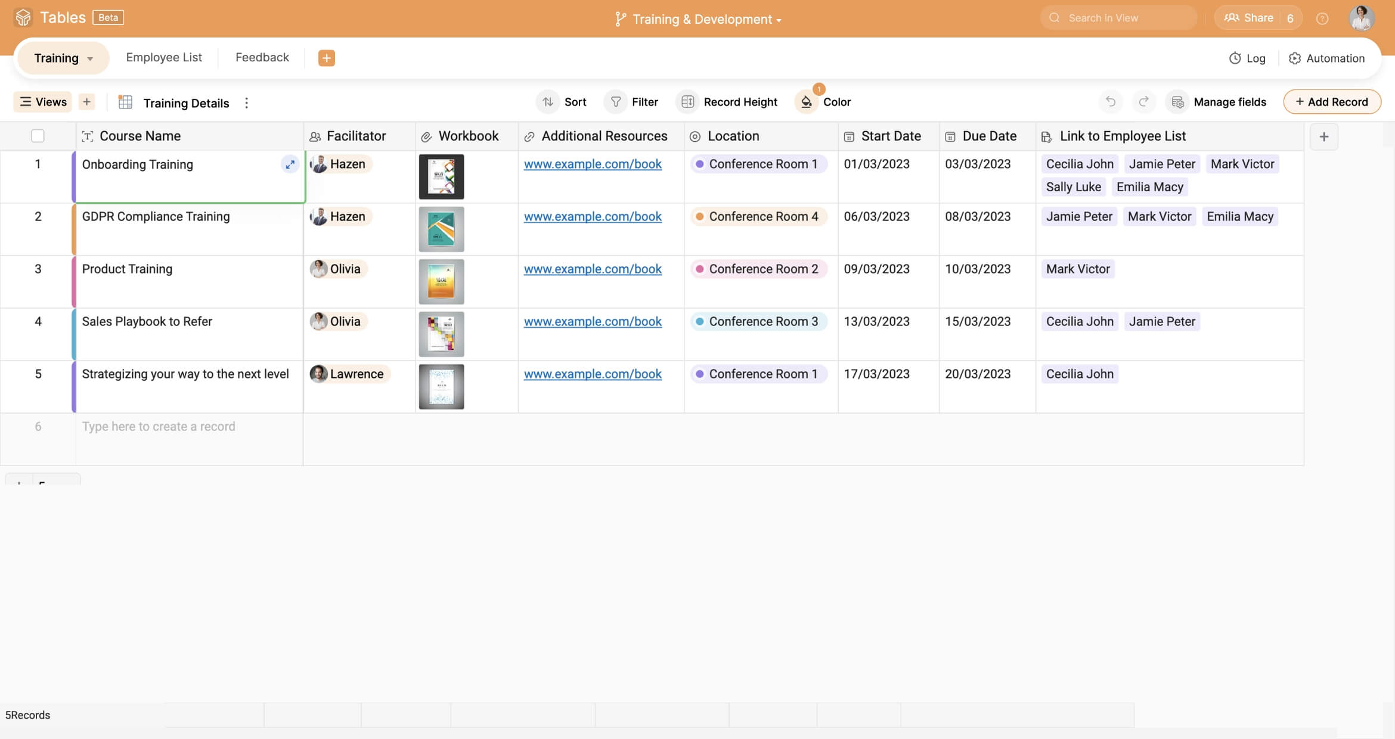The width and height of the screenshot is (1395, 739).
Task: Expand the Training tab dropdown arrow
Action: pyautogui.click(x=90, y=58)
